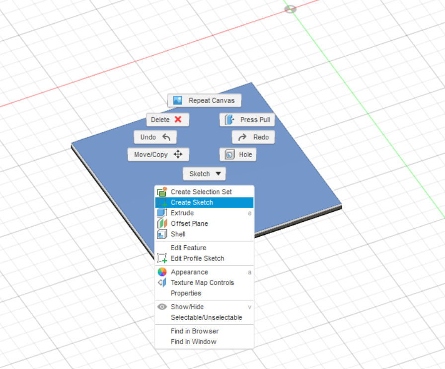The height and width of the screenshot is (369, 445).
Task: Click the Undo button
Action: coord(155,137)
